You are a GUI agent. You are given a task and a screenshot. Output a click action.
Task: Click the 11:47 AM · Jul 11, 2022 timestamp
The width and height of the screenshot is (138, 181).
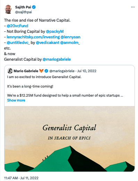[x=21, y=178]
